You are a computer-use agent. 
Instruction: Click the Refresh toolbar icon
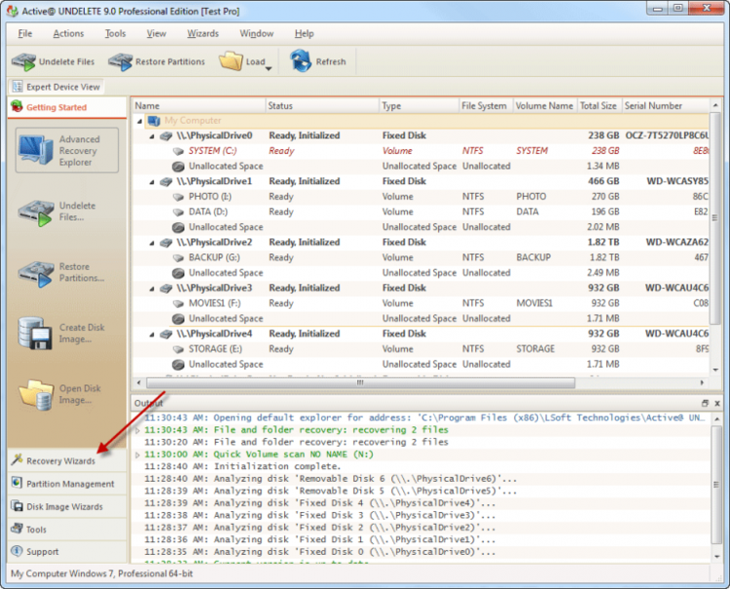coord(300,61)
